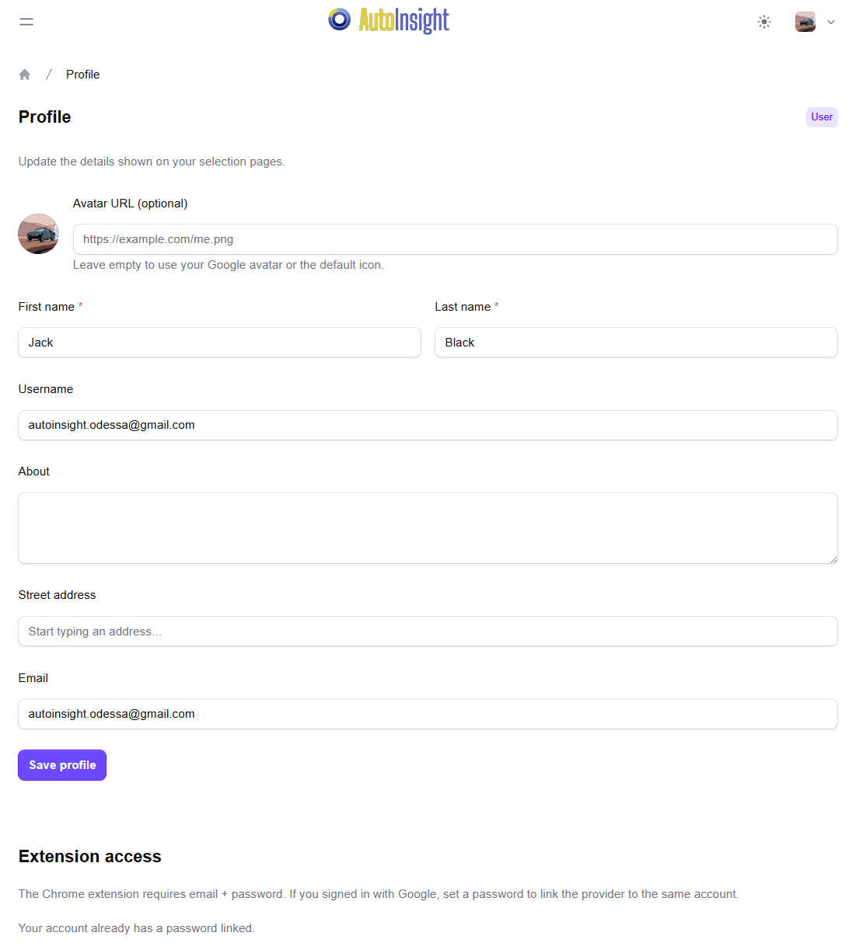Select the Last name field containing Black
Viewport: 856px width, 950px height.
click(636, 342)
